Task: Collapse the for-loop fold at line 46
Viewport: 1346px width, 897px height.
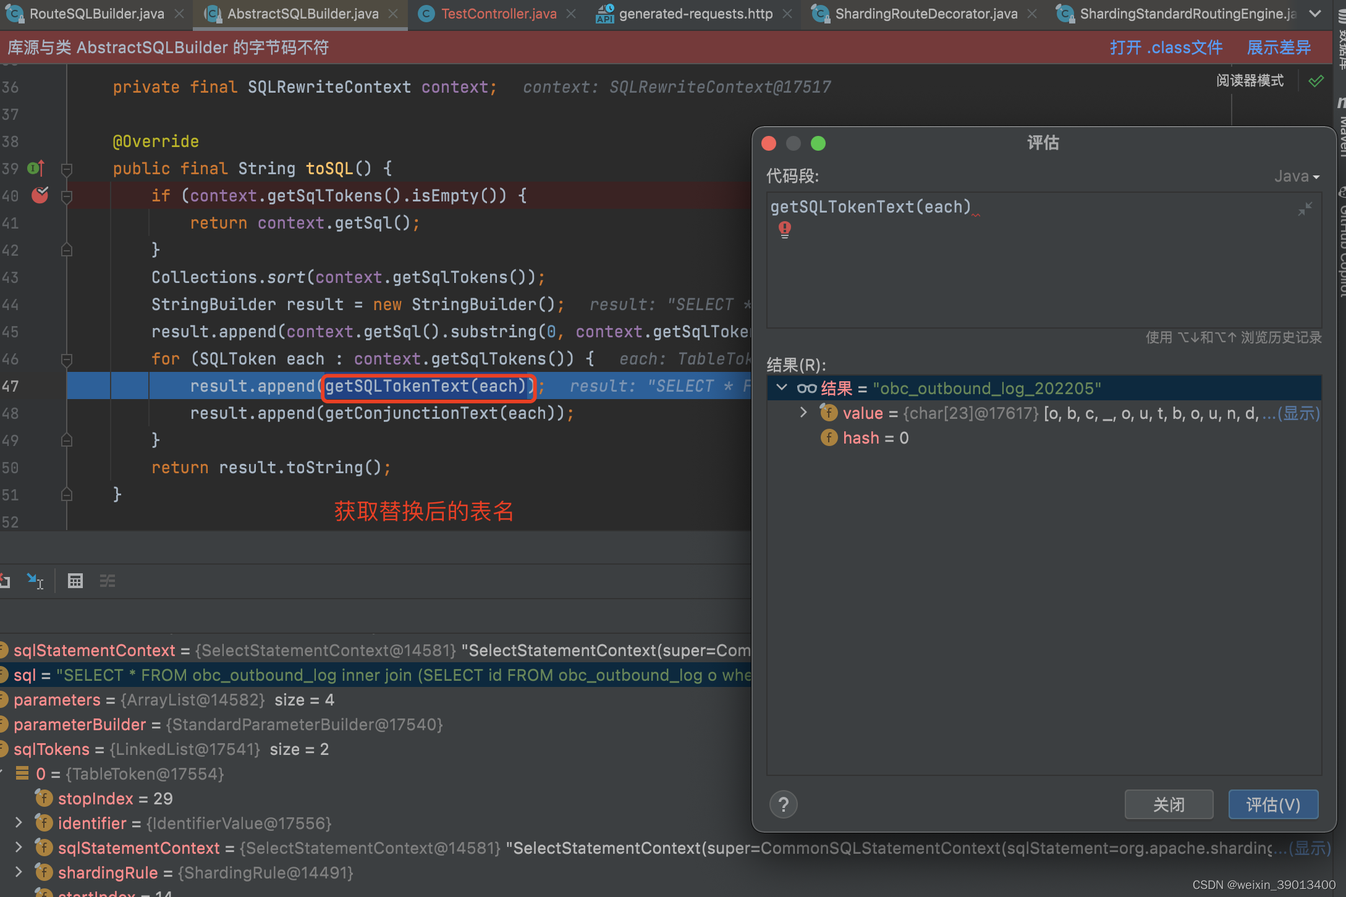Action: pyautogui.click(x=67, y=359)
